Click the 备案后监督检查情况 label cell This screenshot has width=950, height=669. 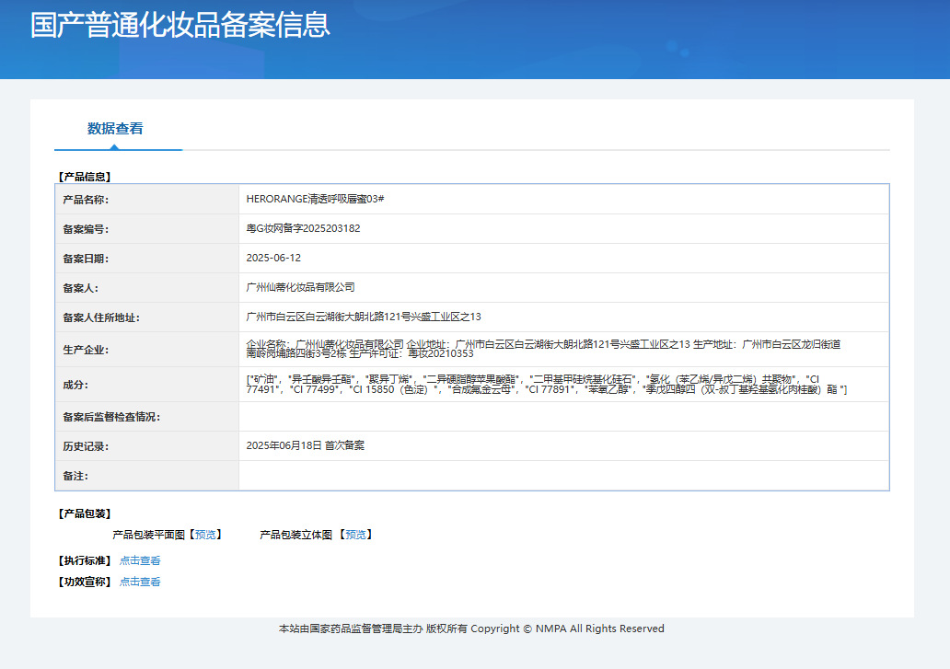coord(146,417)
